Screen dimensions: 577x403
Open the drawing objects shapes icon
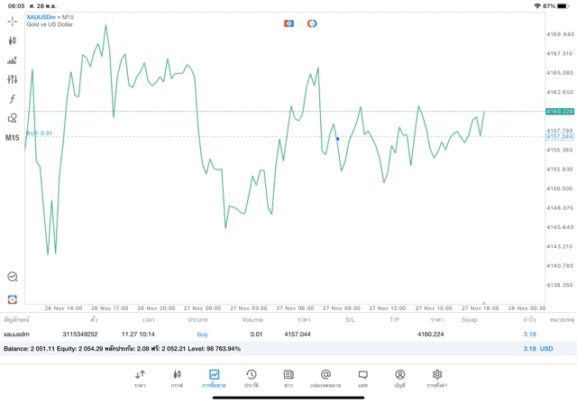click(x=12, y=118)
